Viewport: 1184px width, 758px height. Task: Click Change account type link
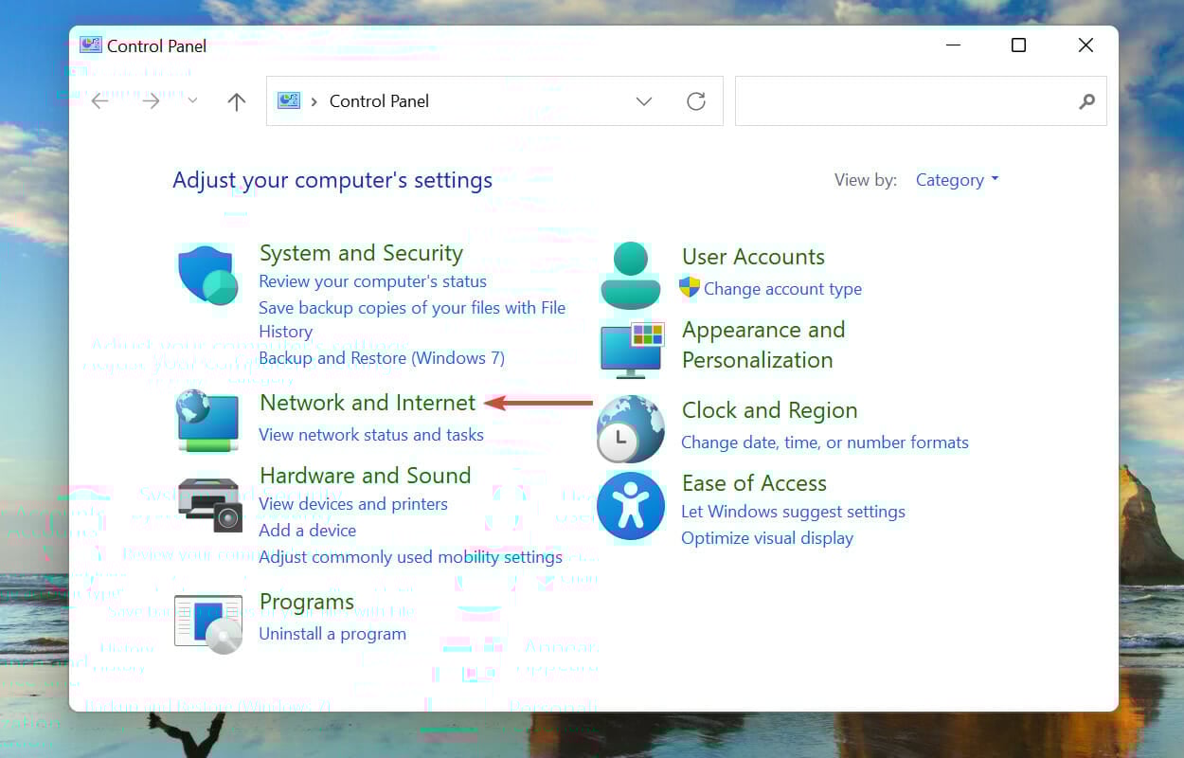click(782, 289)
